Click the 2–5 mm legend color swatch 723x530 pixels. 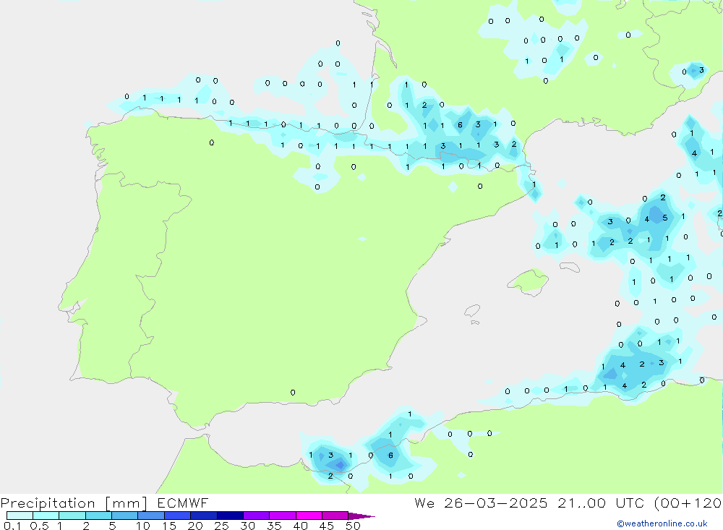(x=98, y=516)
